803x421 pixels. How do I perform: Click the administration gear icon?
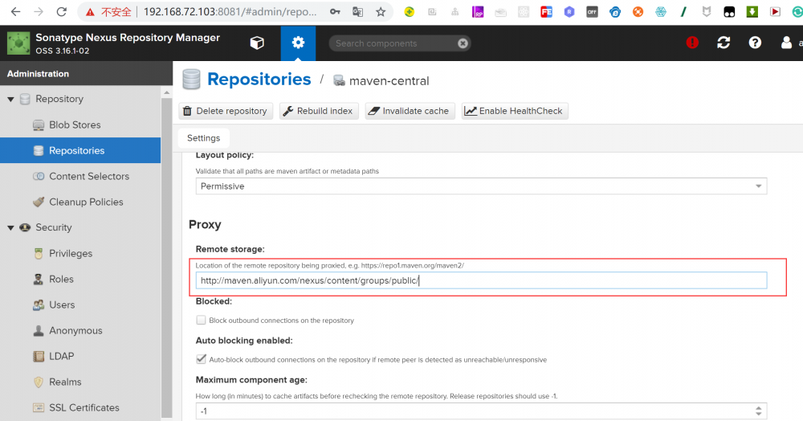[298, 43]
